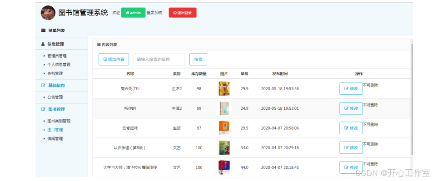Collapse the 信息管理 menu section
Viewport: 432px width, 181px height.
pos(62,44)
